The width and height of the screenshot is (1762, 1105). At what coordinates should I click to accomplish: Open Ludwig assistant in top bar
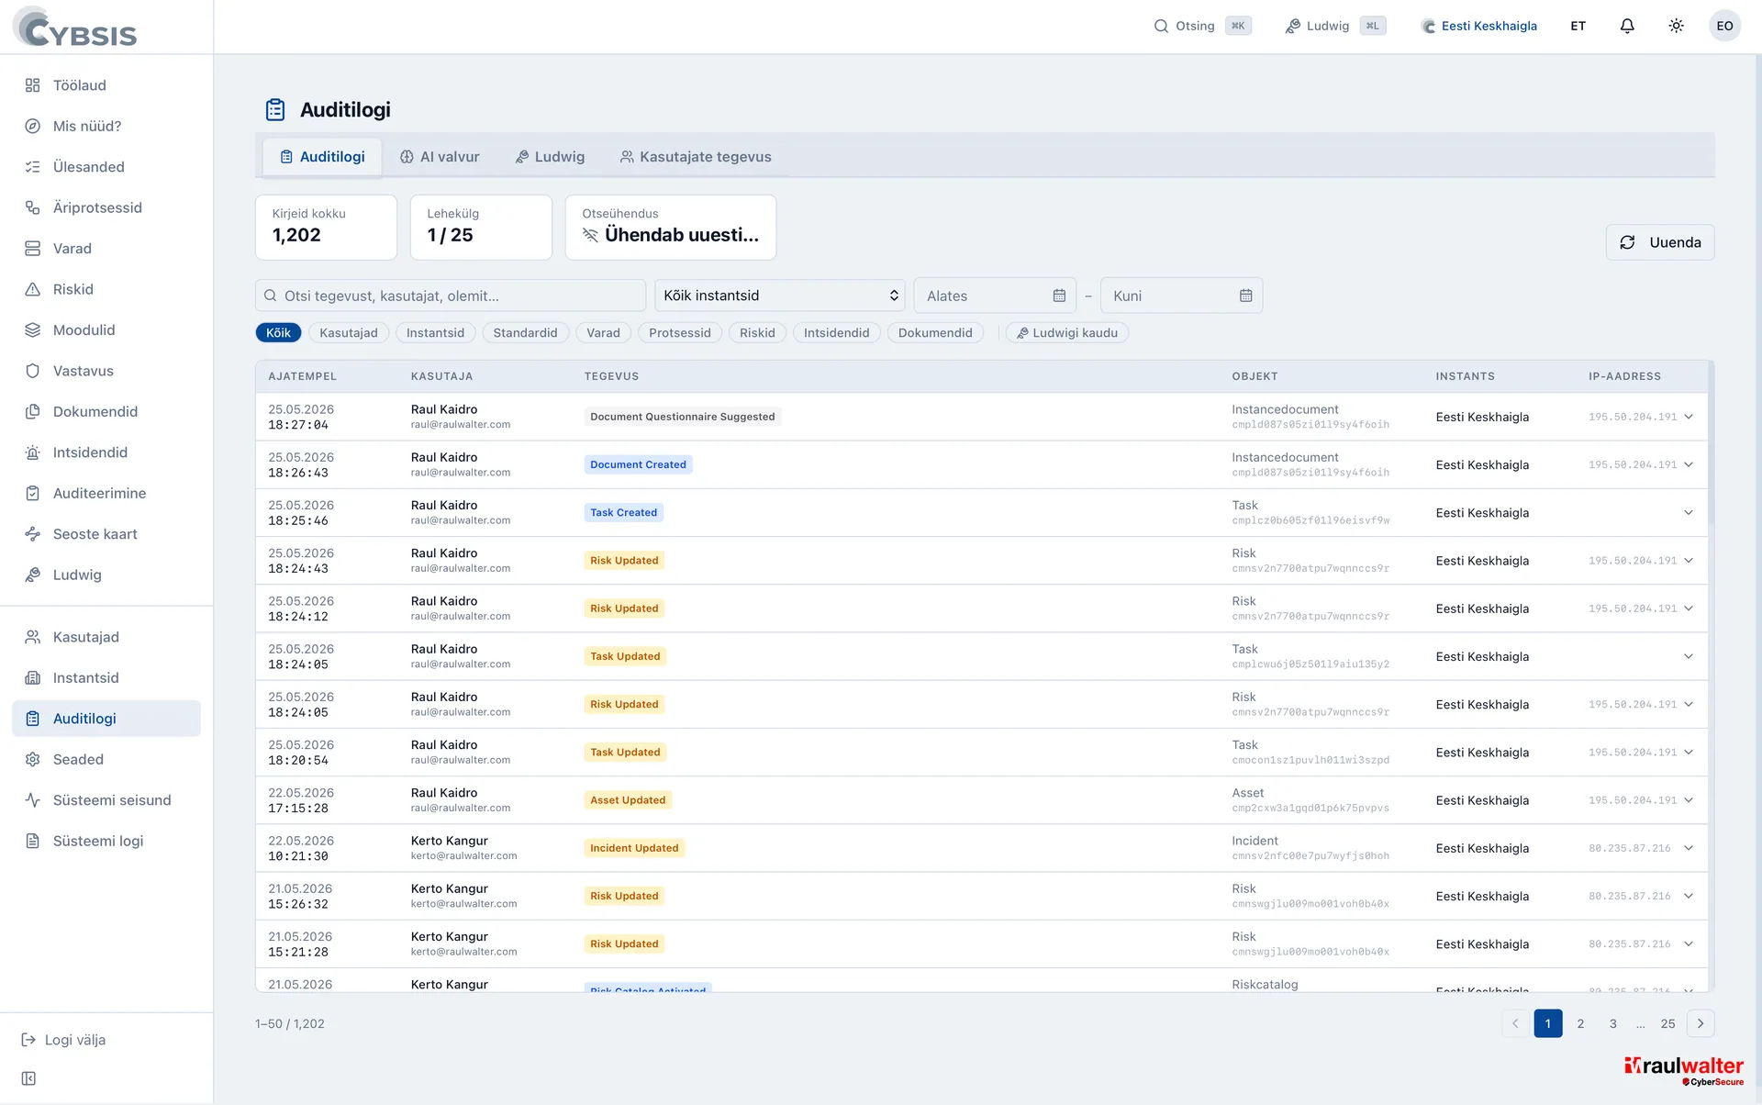[1335, 26]
